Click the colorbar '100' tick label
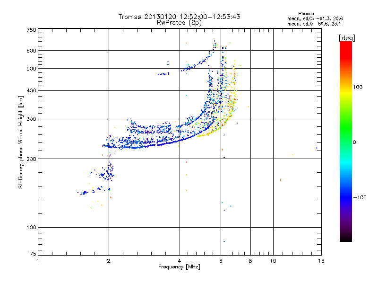Viewport: 378px width, 284px height. tap(358, 87)
